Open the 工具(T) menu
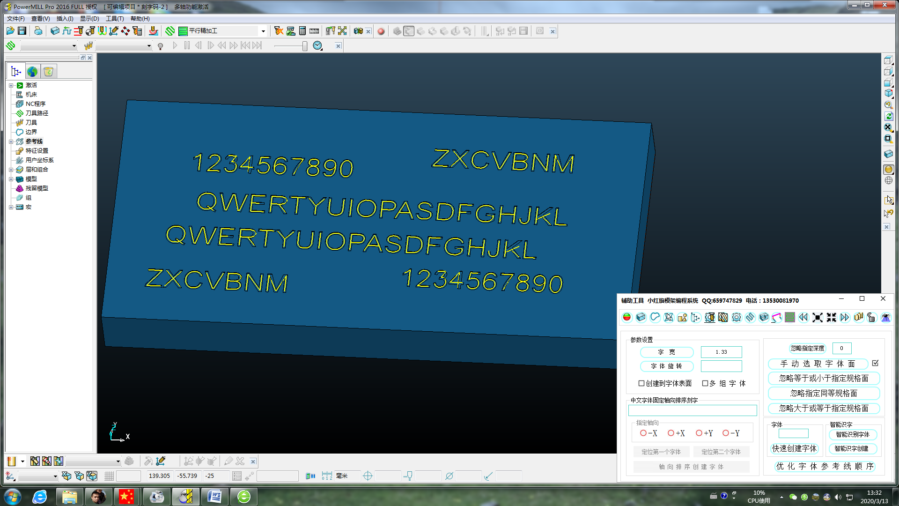The image size is (899, 506). pyautogui.click(x=115, y=19)
